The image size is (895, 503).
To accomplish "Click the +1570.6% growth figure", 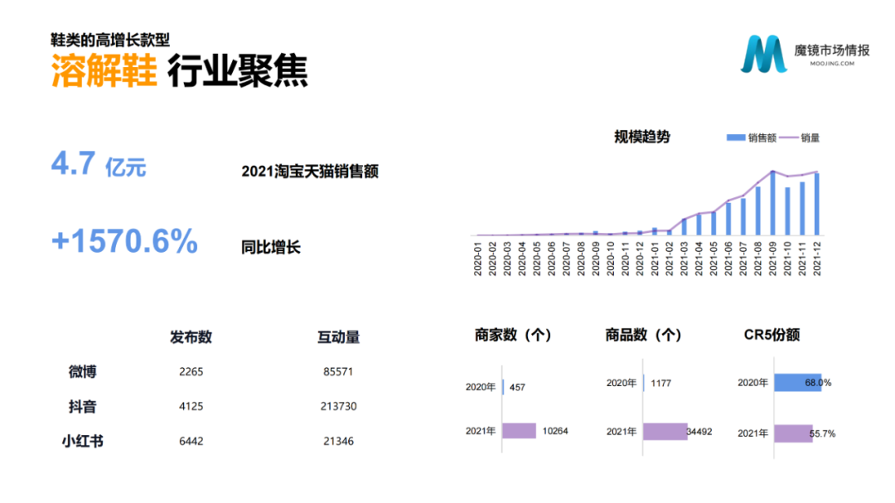I will pyautogui.click(x=124, y=240).
